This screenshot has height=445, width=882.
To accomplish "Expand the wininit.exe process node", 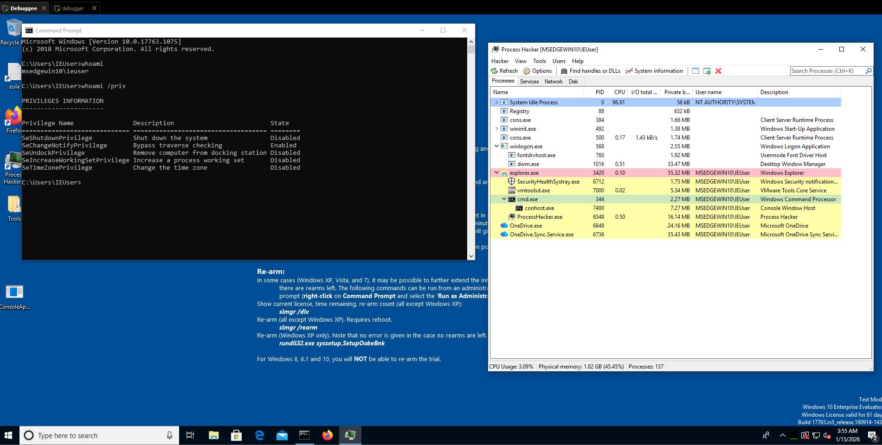I will [x=496, y=129].
